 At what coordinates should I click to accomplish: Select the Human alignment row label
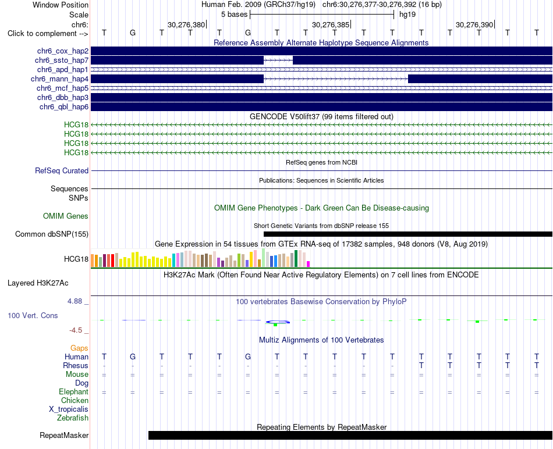76,357
